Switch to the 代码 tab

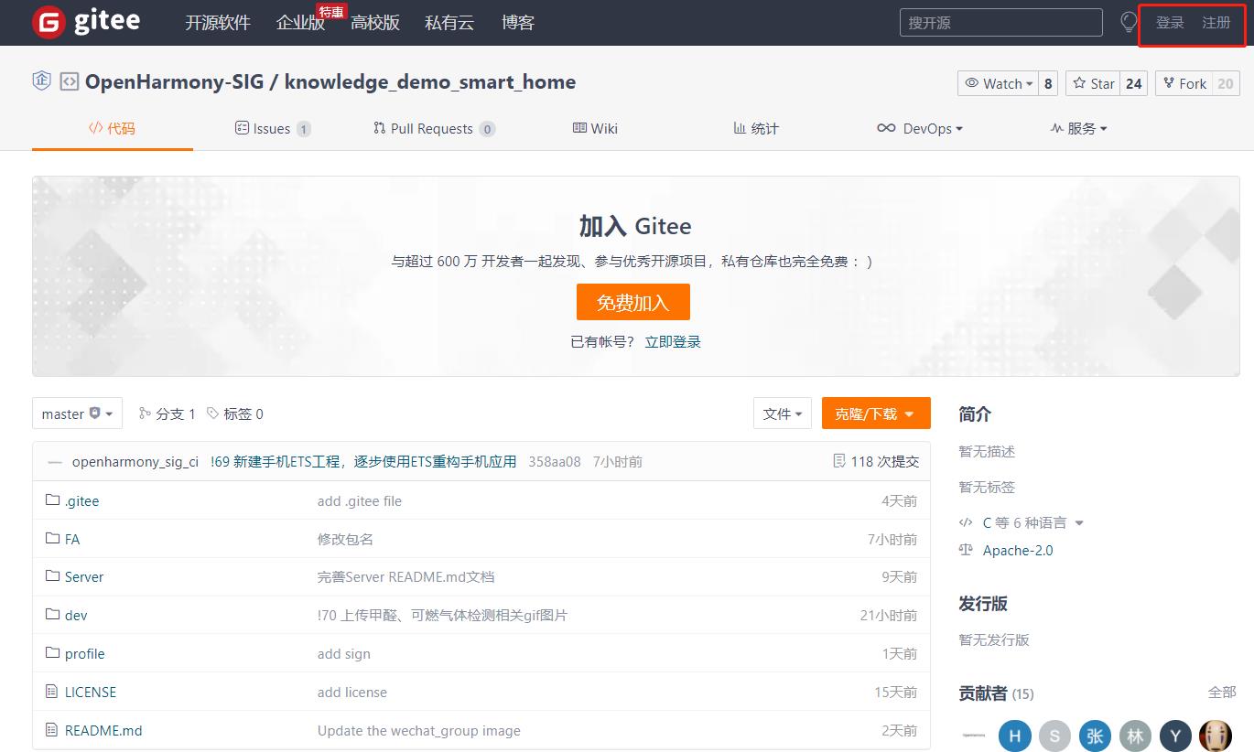(112, 128)
